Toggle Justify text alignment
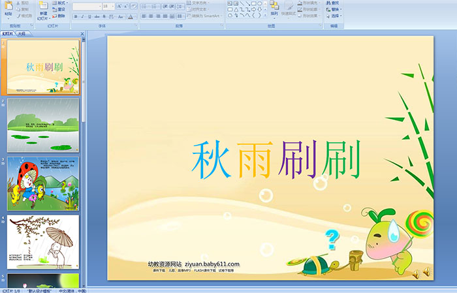457x293 pixels. tap(165, 16)
